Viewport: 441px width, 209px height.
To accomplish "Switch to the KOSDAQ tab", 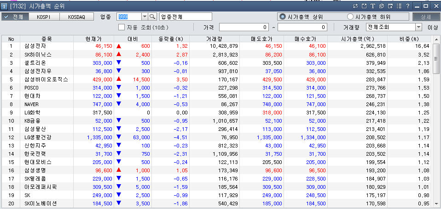I will (x=76, y=17).
